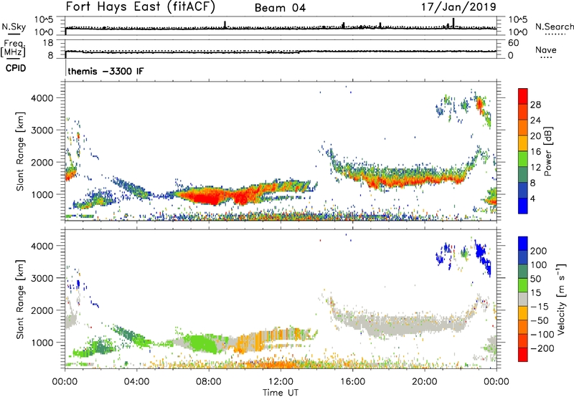Select the "themis -3300 IF" CPID text
The width and height of the screenshot is (574, 397).
click(x=105, y=71)
